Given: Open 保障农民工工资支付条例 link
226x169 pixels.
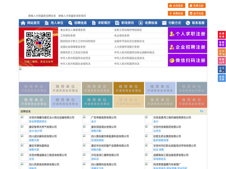Looking at the screenshot, I should [74, 53].
